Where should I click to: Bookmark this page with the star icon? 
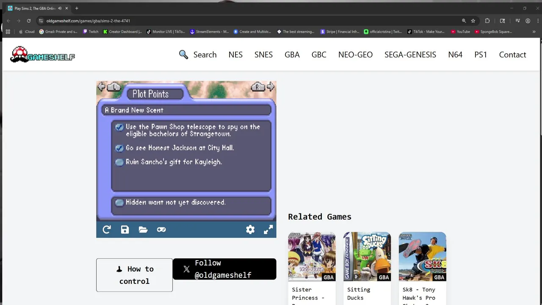473,21
